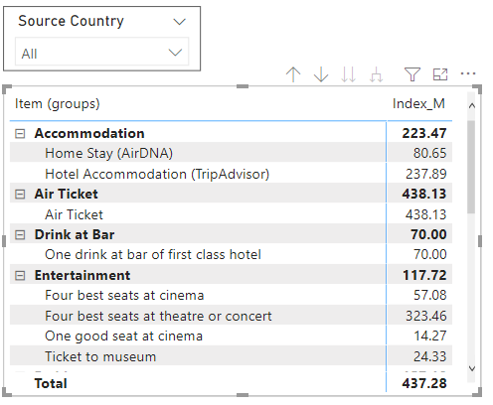Click the Entertainment group label
The image size is (493, 405).
[x=82, y=275]
